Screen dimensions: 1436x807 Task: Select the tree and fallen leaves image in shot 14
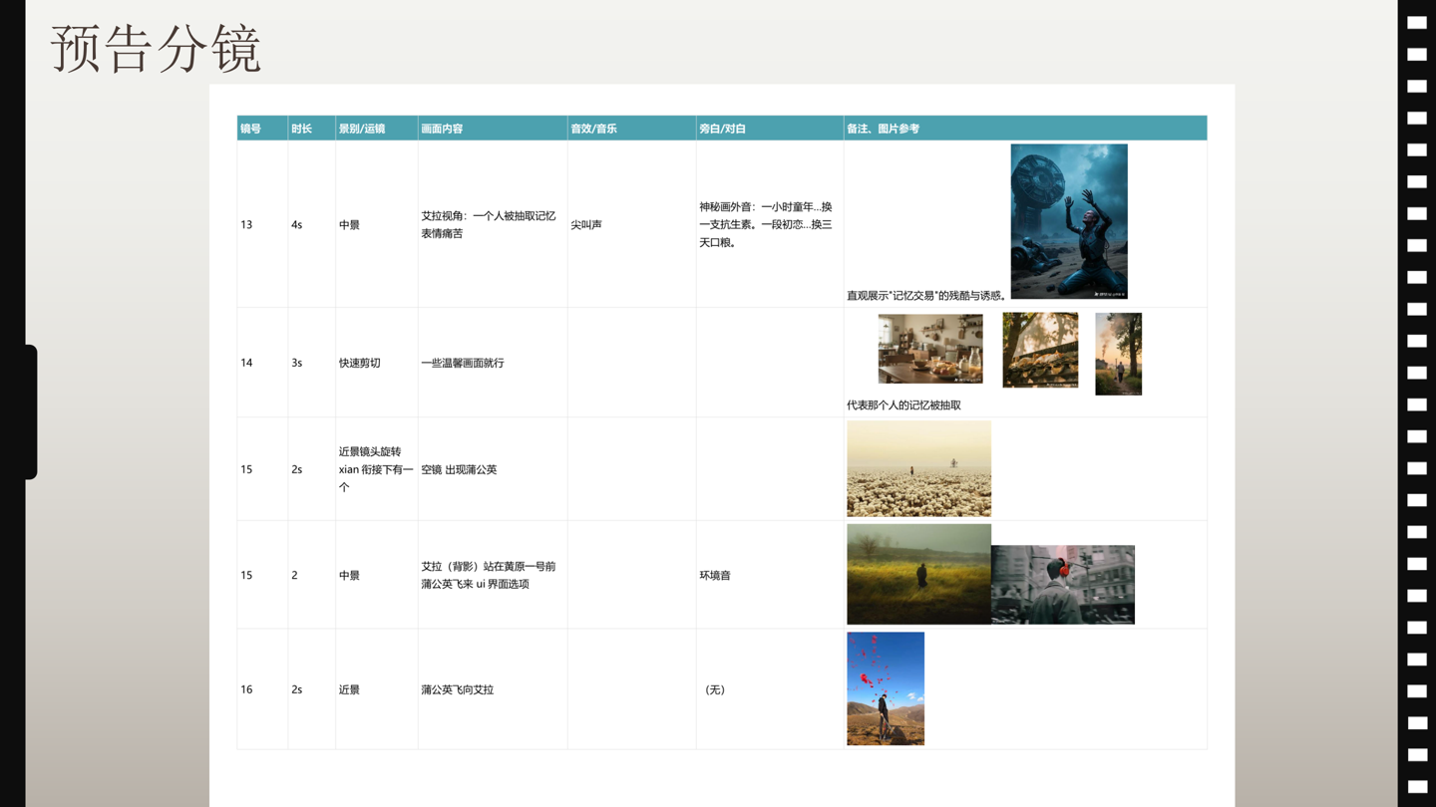coord(1040,350)
